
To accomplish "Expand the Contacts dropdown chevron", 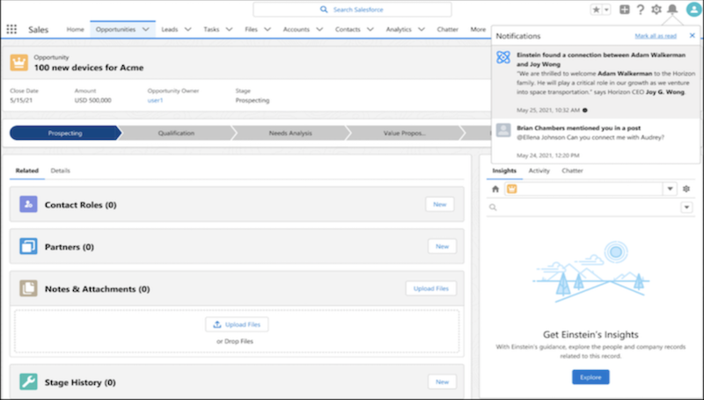I will [370, 30].
